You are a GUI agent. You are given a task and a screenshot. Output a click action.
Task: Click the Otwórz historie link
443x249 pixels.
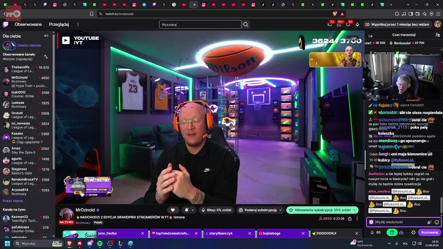click(29, 45)
